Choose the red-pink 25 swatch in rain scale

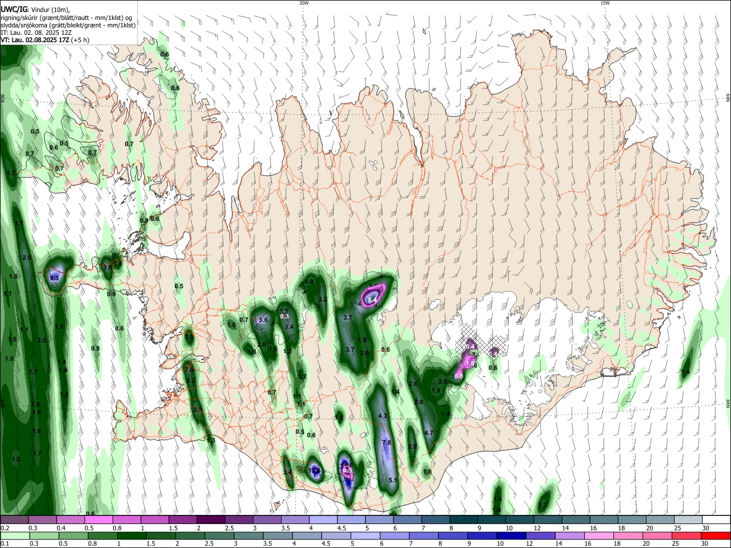pyautogui.click(x=686, y=536)
